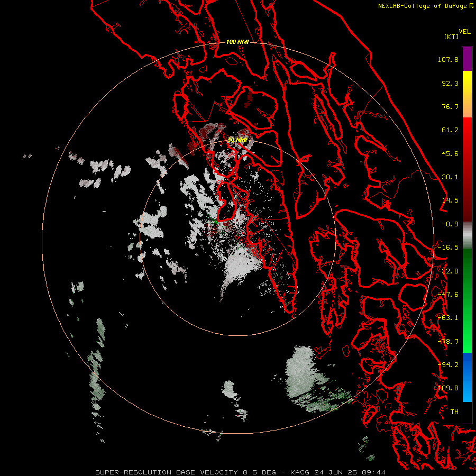Click the 14.5 scale value
Viewport: 476px width, 476px height.
point(450,200)
